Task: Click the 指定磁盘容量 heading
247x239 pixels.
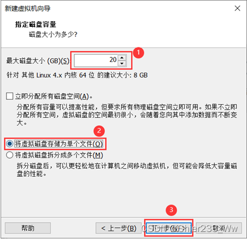Action: (36, 25)
